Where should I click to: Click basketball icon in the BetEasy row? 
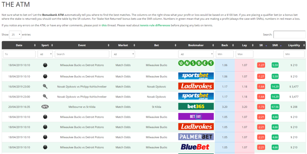click(x=45, y=117)
